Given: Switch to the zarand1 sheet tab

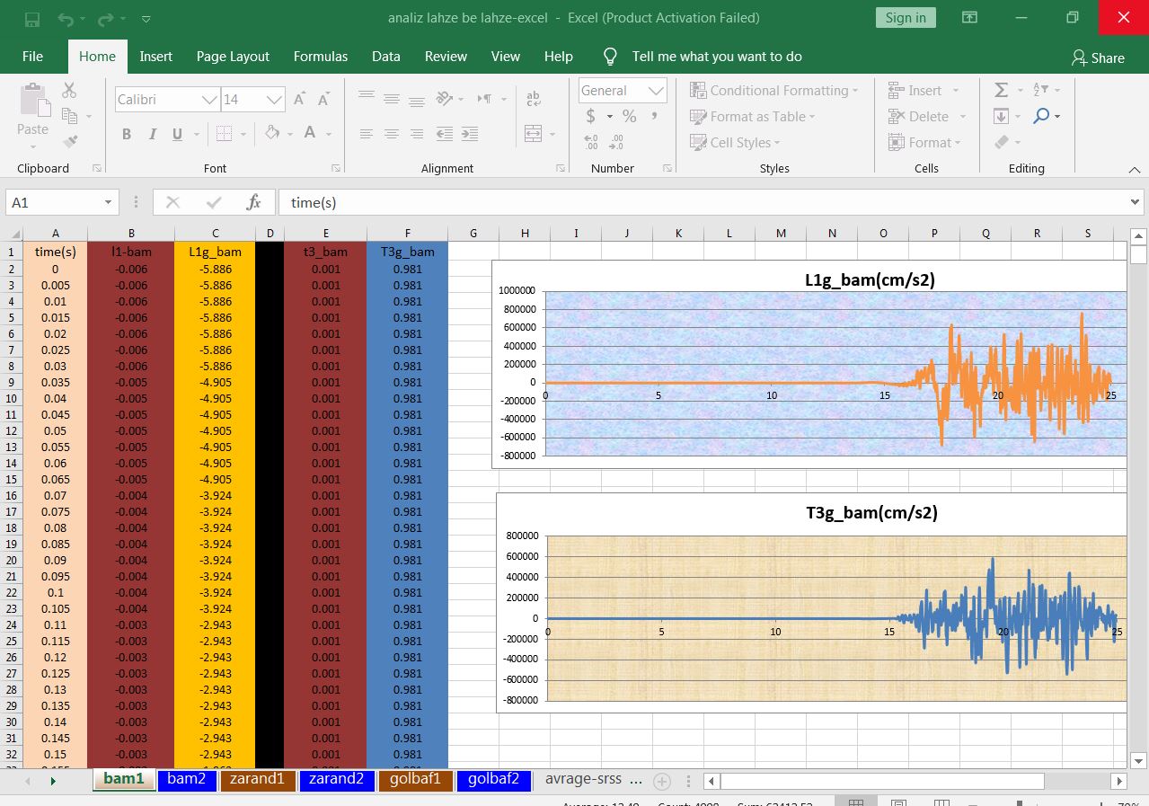Looking at the screenshot, I should (x=257, y=779).
